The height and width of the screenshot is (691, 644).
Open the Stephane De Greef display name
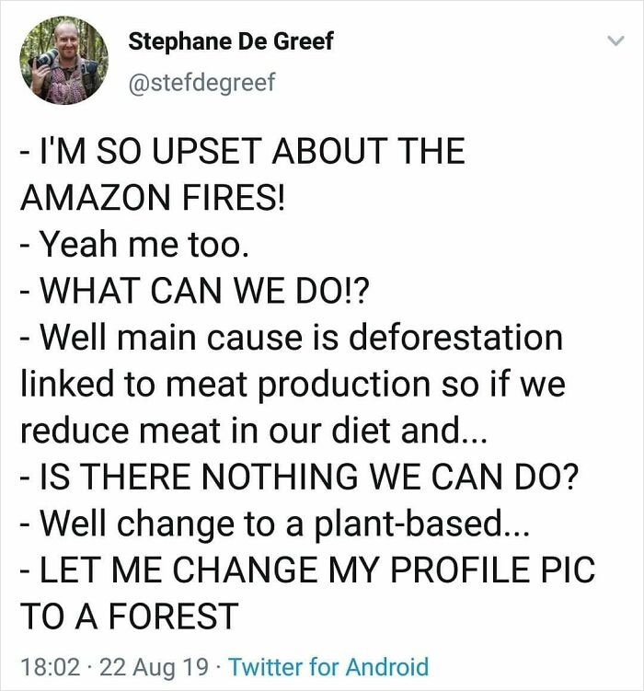(230, 42)
